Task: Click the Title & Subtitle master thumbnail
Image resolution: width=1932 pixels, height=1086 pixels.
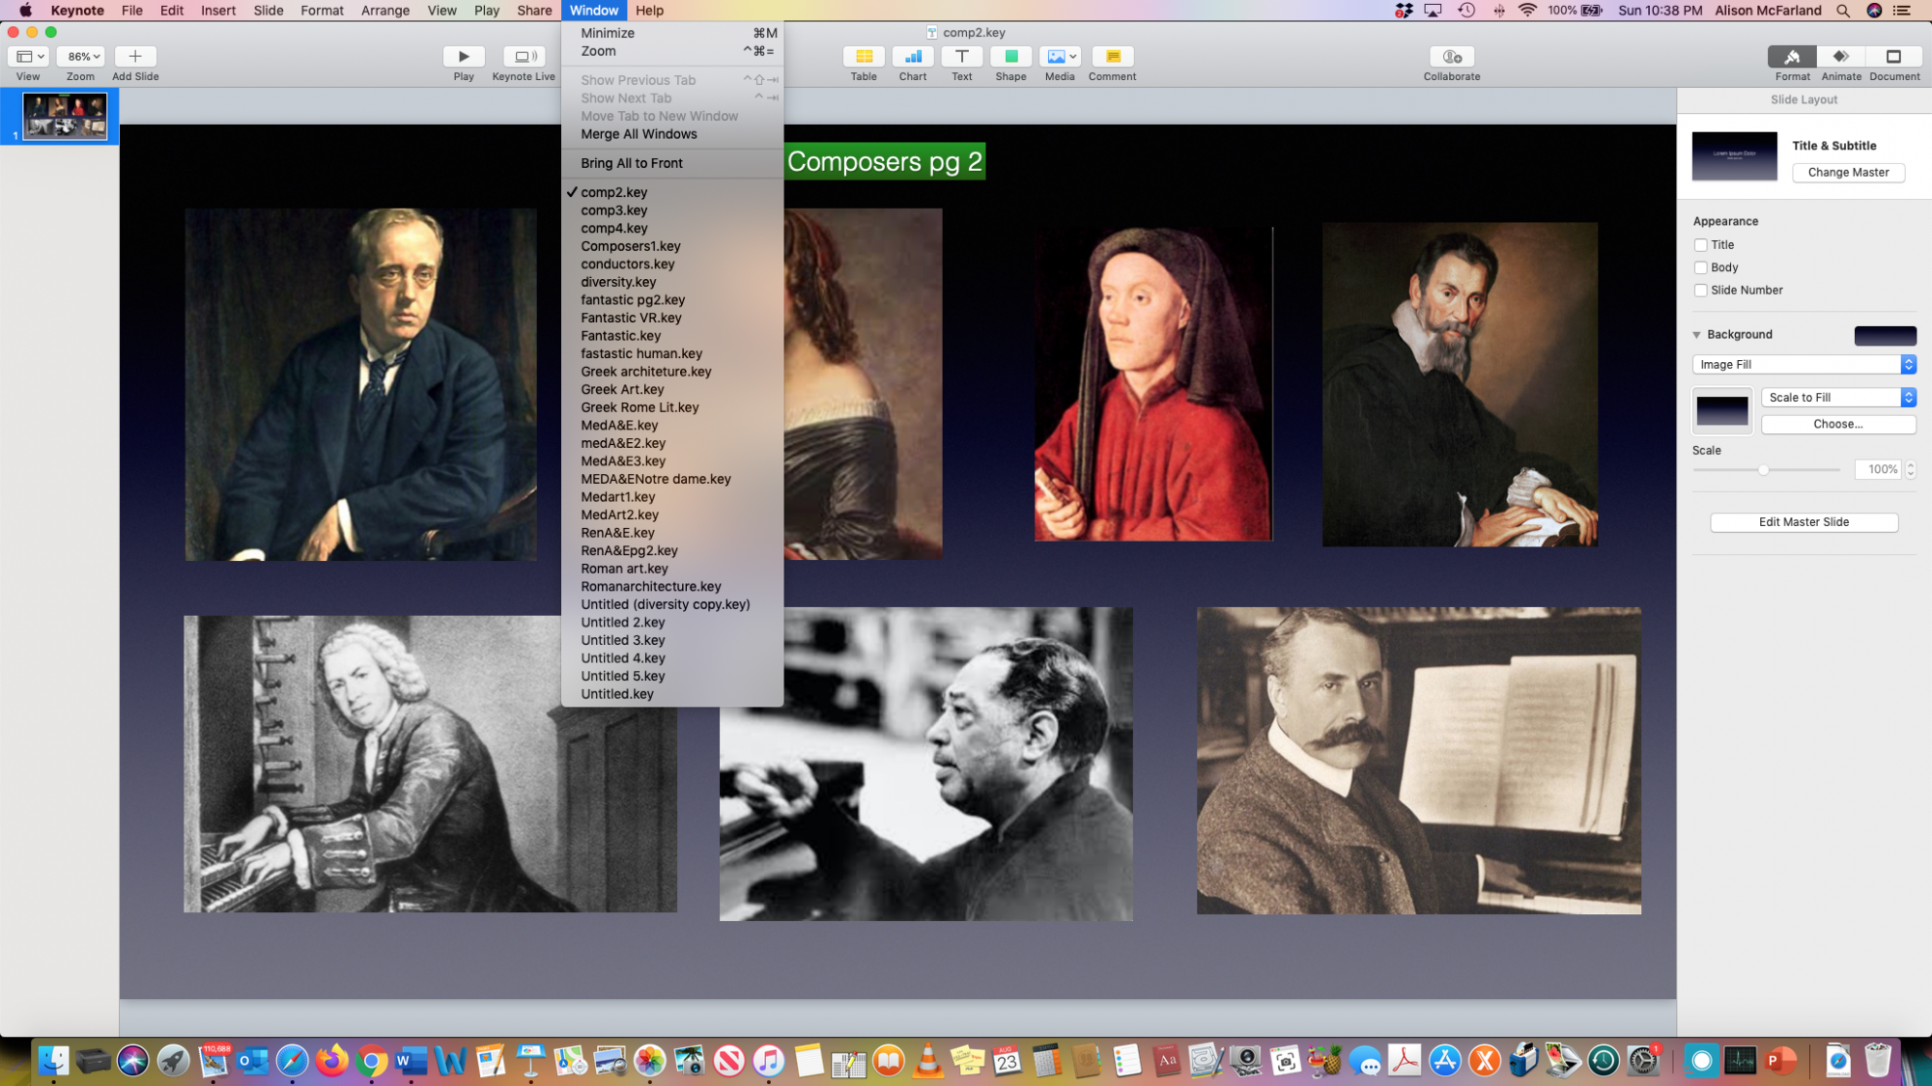Action: pos(1734,156)
